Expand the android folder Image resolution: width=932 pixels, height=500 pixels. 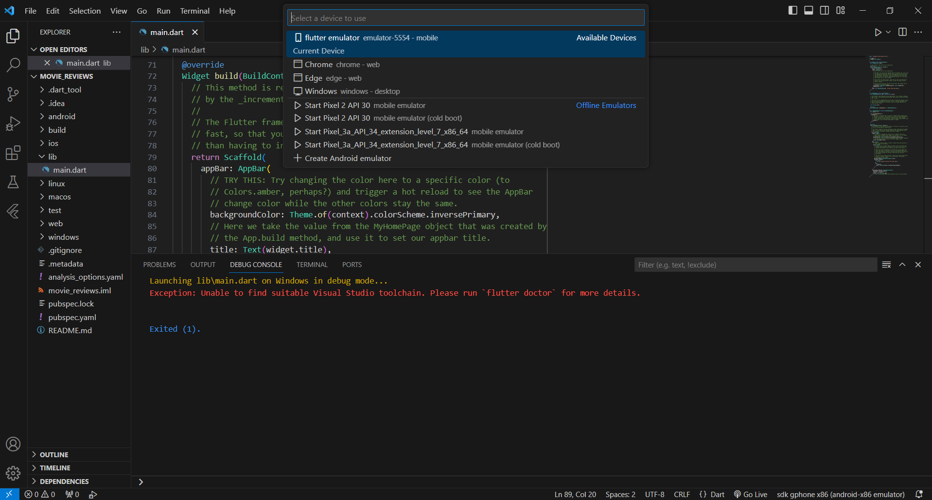(79, 117)
